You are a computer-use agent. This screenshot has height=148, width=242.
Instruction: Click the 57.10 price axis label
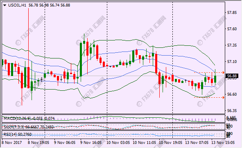[232, 62]
